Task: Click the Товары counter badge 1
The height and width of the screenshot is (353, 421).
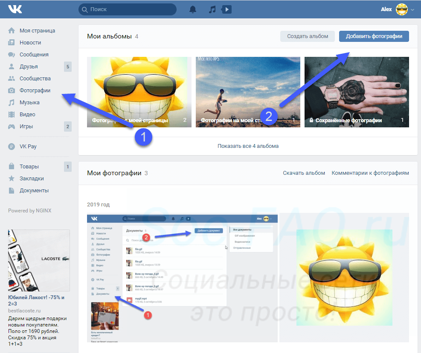Action: pyautogui.click(x=68, y=167)
